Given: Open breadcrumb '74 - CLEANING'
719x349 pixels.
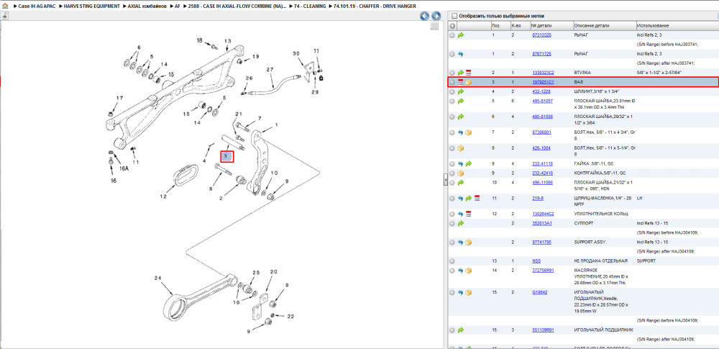Looking at the screenshot, I should tap(310, 6).
